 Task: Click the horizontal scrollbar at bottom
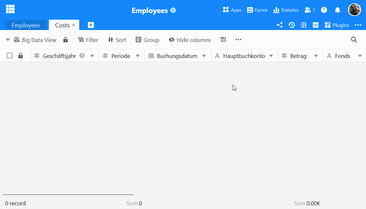pyautogui.click(x=68, y=194)
